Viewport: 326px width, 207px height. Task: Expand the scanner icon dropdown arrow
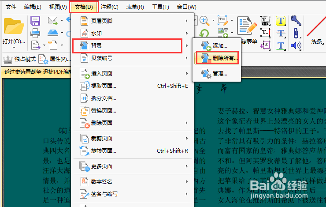pyautogui.click(x=62, y=33)
